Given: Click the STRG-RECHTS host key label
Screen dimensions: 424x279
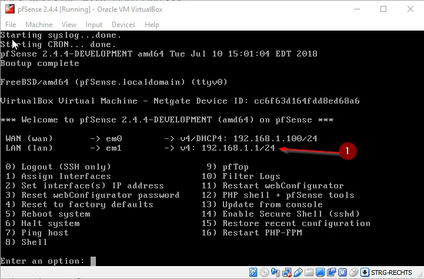Looking at the screenshot, I should (x=391, y=273).
